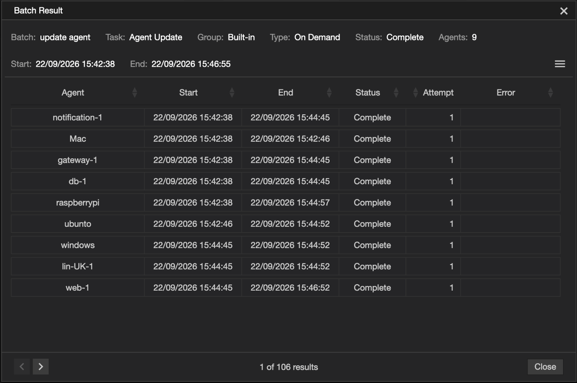Click batch end time 15:46:55
This screenshot has height=383, width=577.
[x=191, y=64]
